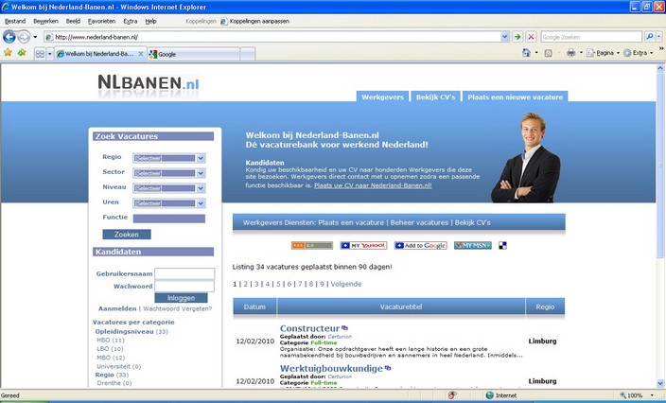Click the search magnifier icon

point(649,37)
